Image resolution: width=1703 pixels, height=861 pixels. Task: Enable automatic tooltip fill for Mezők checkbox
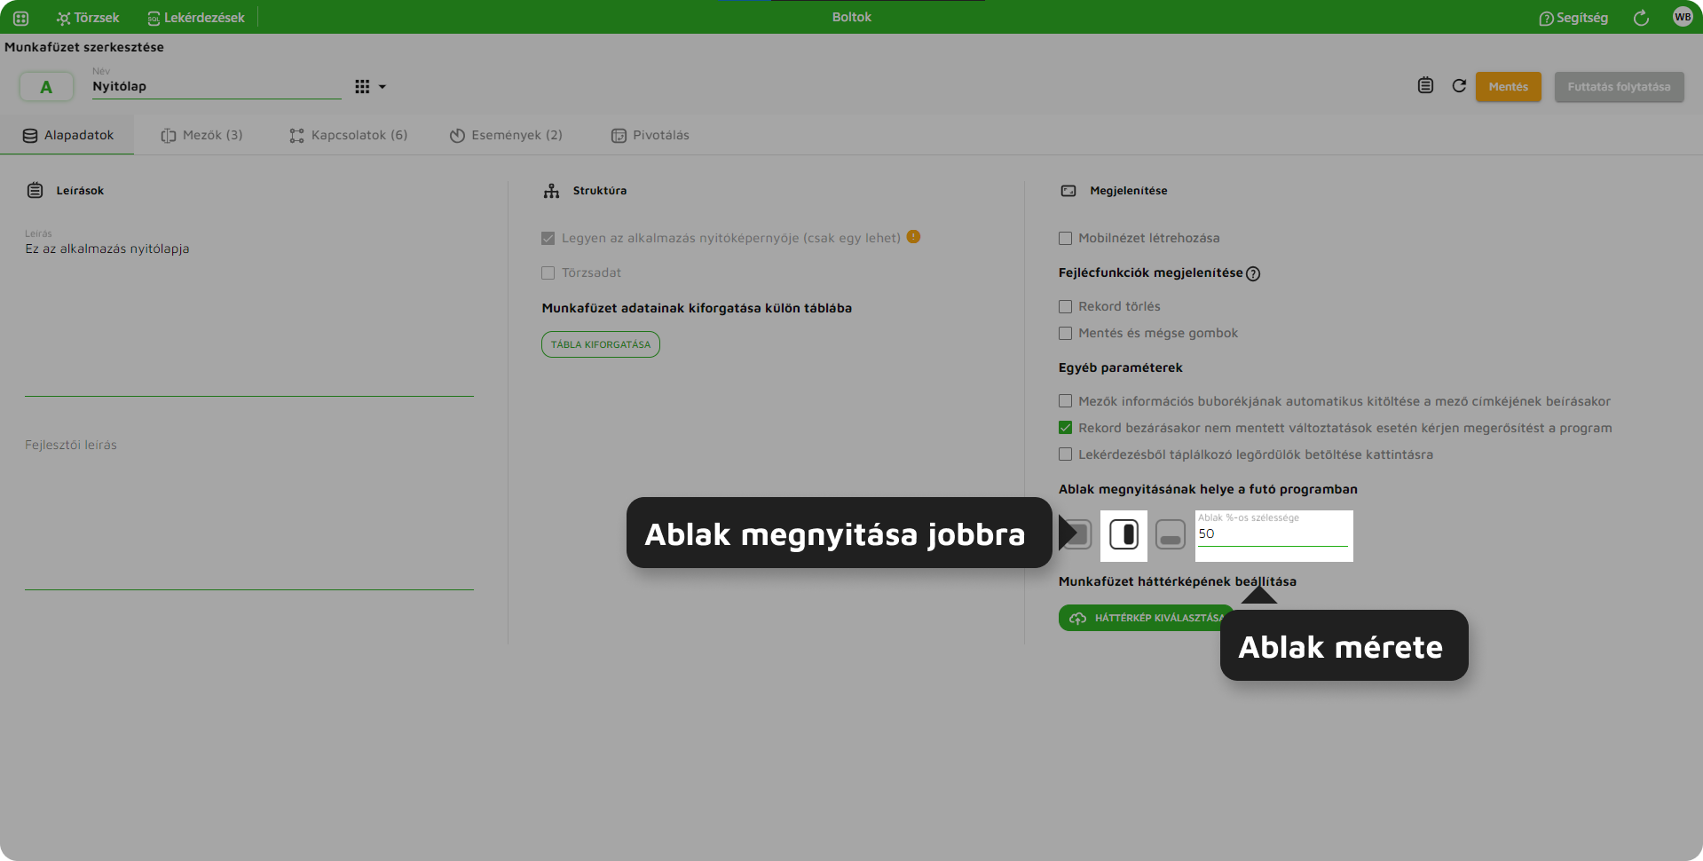1065,401
